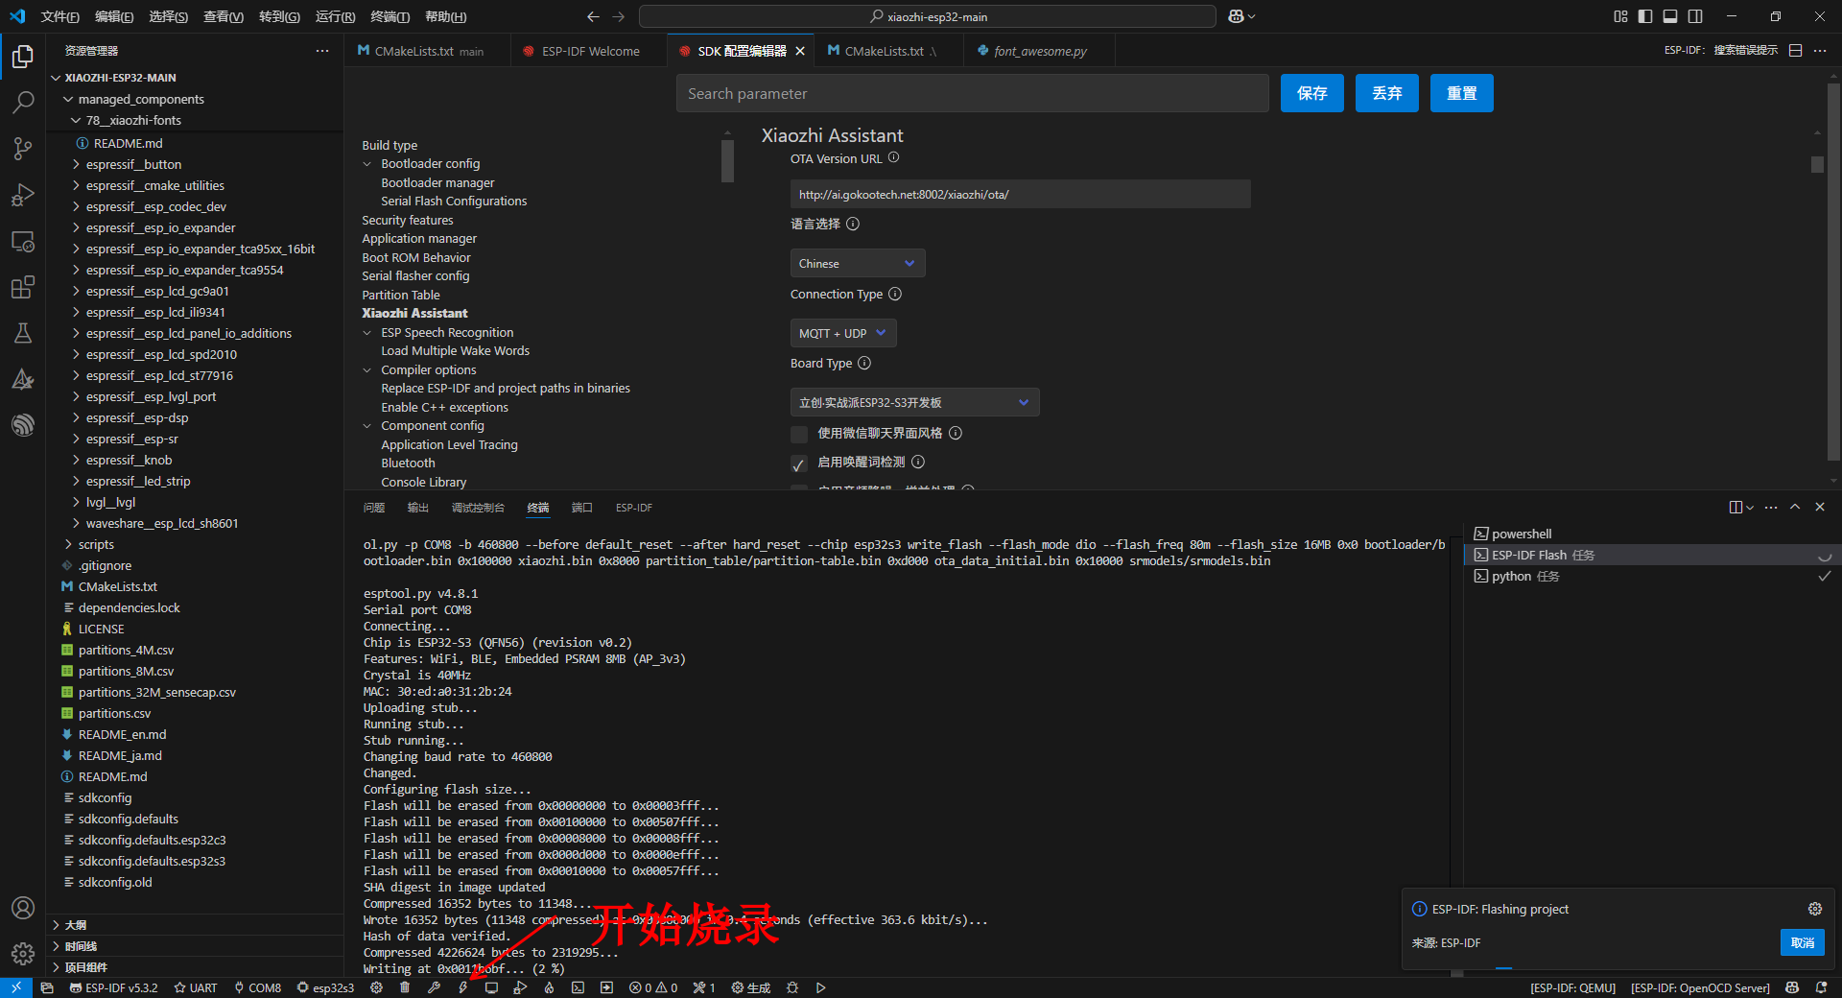This screenshot has height=998, width=1842.
Task: Click esp32s3 target in status bar
Action: coord(325,987)
